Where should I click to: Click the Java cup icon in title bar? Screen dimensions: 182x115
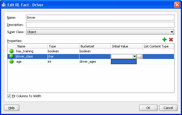tap(4, 5)
